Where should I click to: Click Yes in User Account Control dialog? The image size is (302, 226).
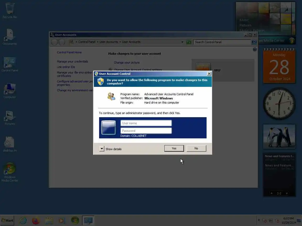pos(174,148)
